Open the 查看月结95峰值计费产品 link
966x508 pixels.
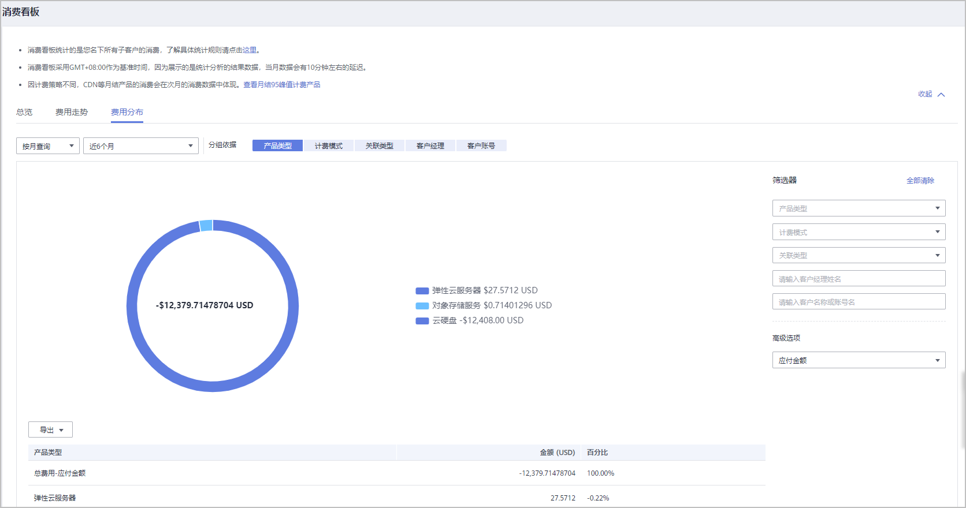click(x=281, y=85)
